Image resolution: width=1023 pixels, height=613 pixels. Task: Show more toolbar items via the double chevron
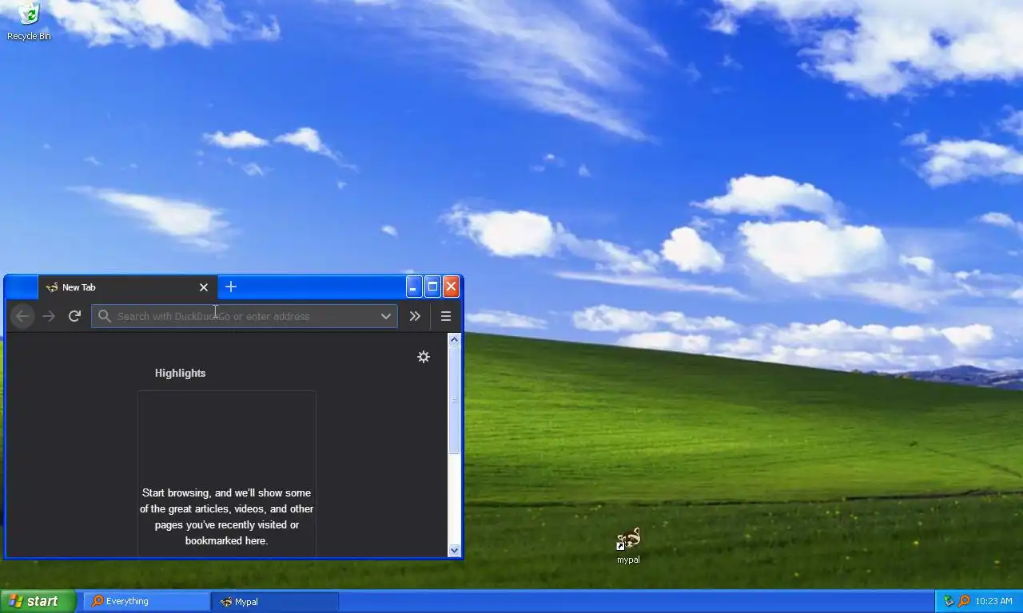pos(415,316)
